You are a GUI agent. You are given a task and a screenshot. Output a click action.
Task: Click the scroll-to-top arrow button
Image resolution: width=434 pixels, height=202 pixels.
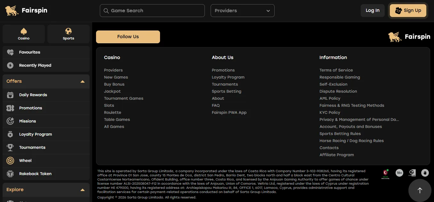tap(420, 190)
